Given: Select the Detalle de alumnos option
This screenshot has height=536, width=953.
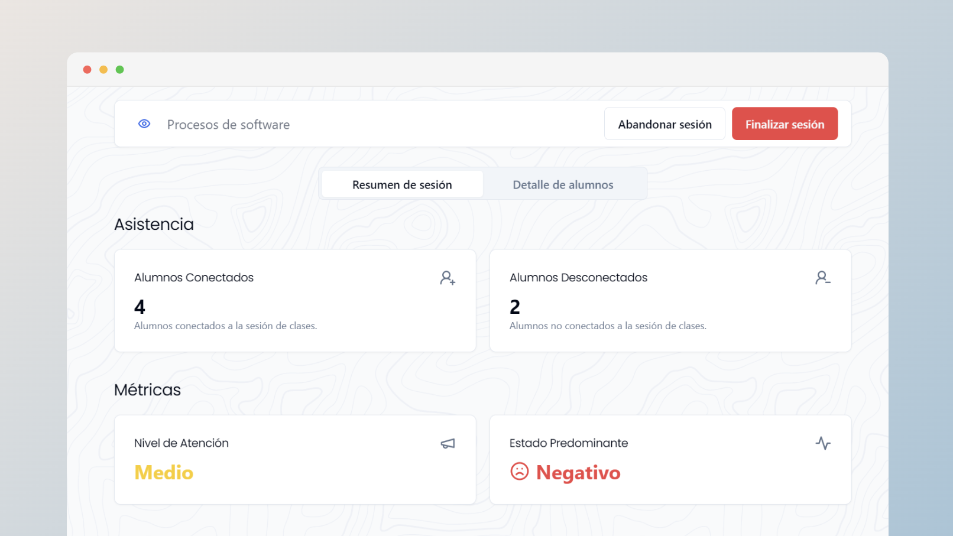Looking at the screenshot, I should pos(563,184).
